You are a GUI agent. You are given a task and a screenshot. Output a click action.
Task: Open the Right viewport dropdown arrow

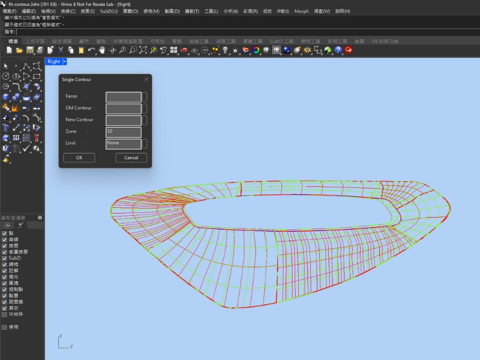click(64, 61)
